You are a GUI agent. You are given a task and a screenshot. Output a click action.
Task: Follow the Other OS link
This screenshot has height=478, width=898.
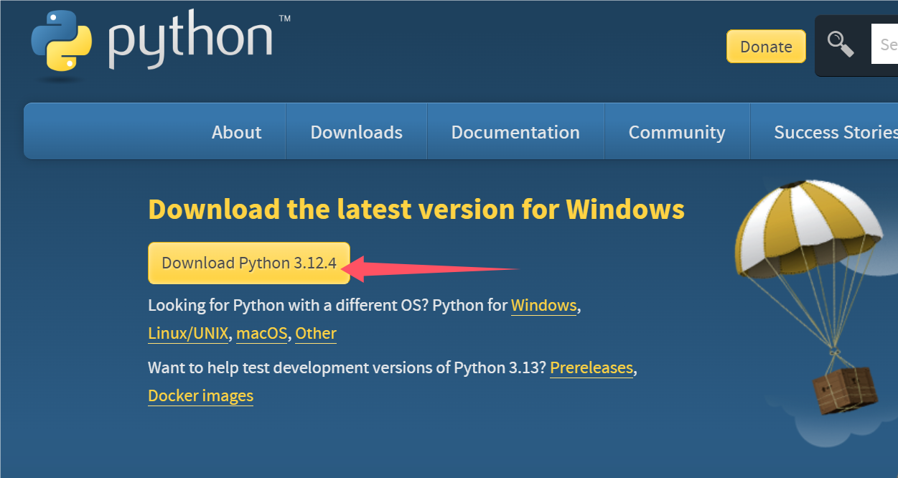316,333
